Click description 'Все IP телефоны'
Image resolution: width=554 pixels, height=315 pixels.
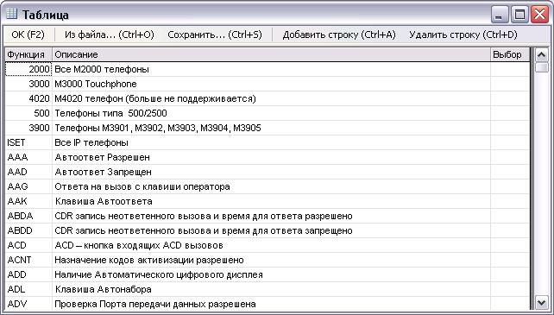91,142
